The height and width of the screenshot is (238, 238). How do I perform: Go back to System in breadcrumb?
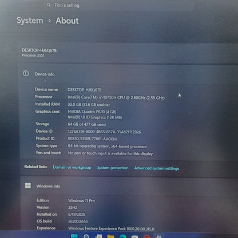click(x=30, y=21)
